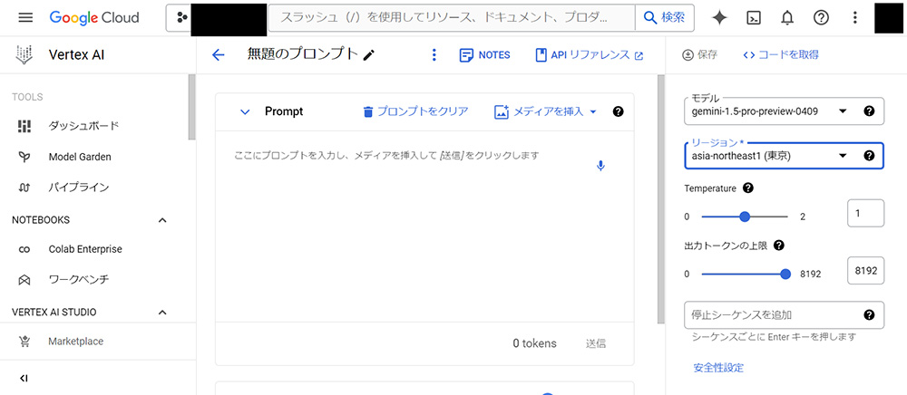Show help for stop sequence field

(x=869, y=314)
